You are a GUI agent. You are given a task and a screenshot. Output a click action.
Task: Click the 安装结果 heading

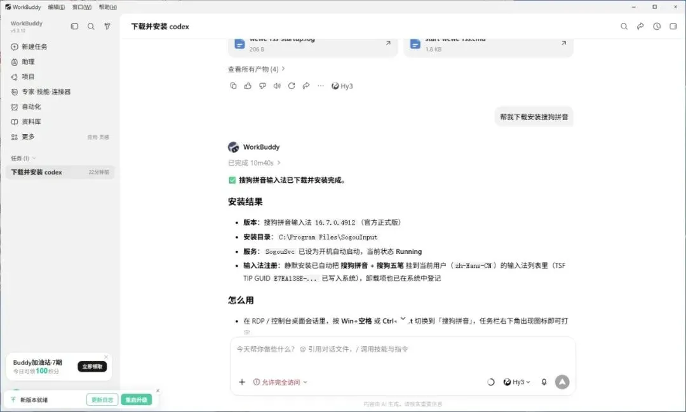tap(245, 202)
